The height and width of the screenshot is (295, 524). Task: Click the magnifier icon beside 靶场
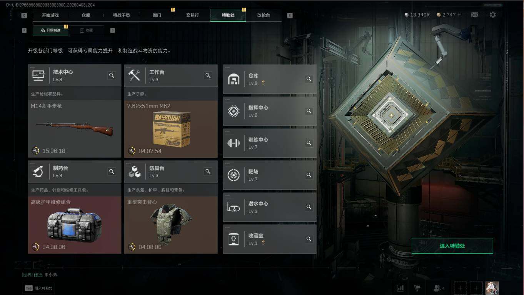(x=309, y=175)
